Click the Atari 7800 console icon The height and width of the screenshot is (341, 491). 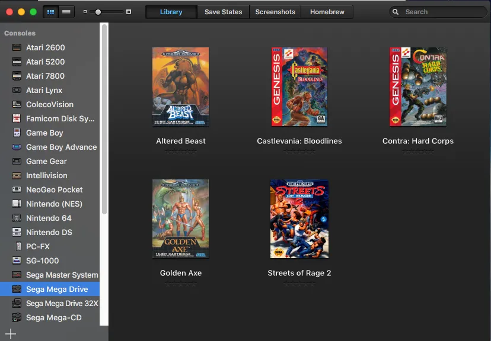[x=17, y=76]
